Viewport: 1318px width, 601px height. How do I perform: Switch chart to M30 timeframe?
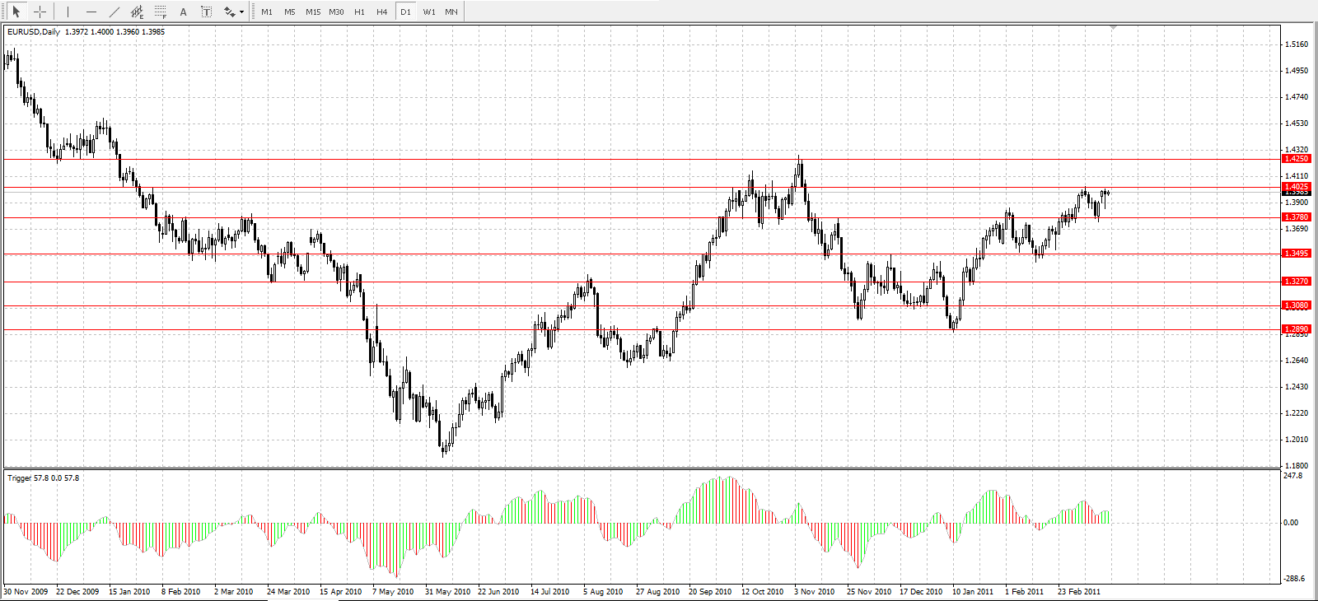click(336, 12)
